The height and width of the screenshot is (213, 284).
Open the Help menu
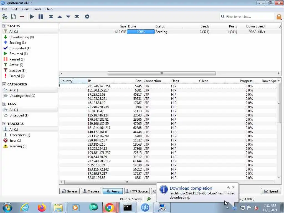[49, 9]
